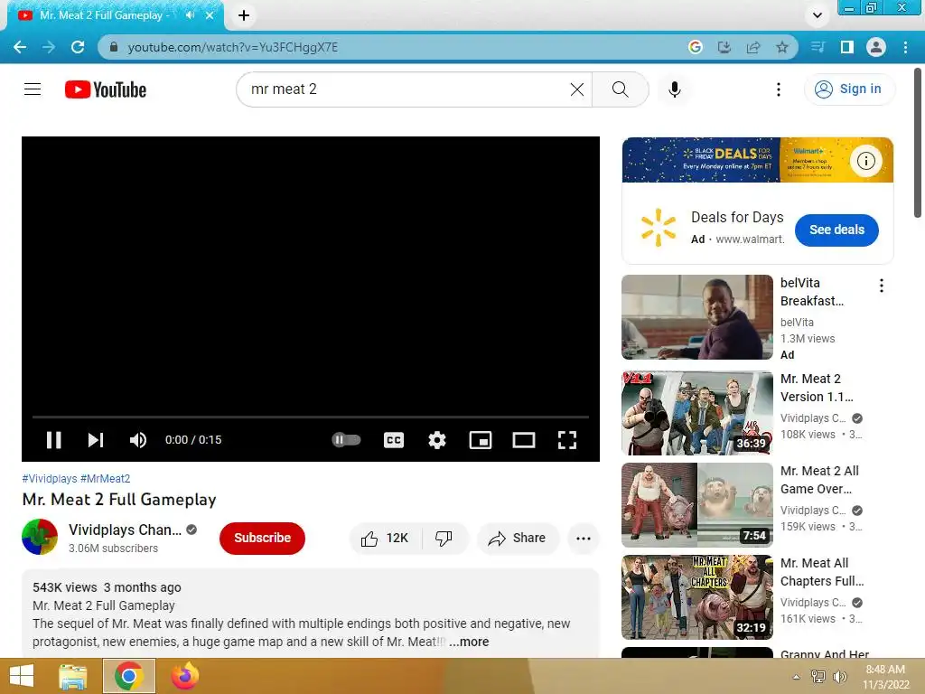Open media control button in Chrome
Screen dimensions: 925x694
[818, 47]
